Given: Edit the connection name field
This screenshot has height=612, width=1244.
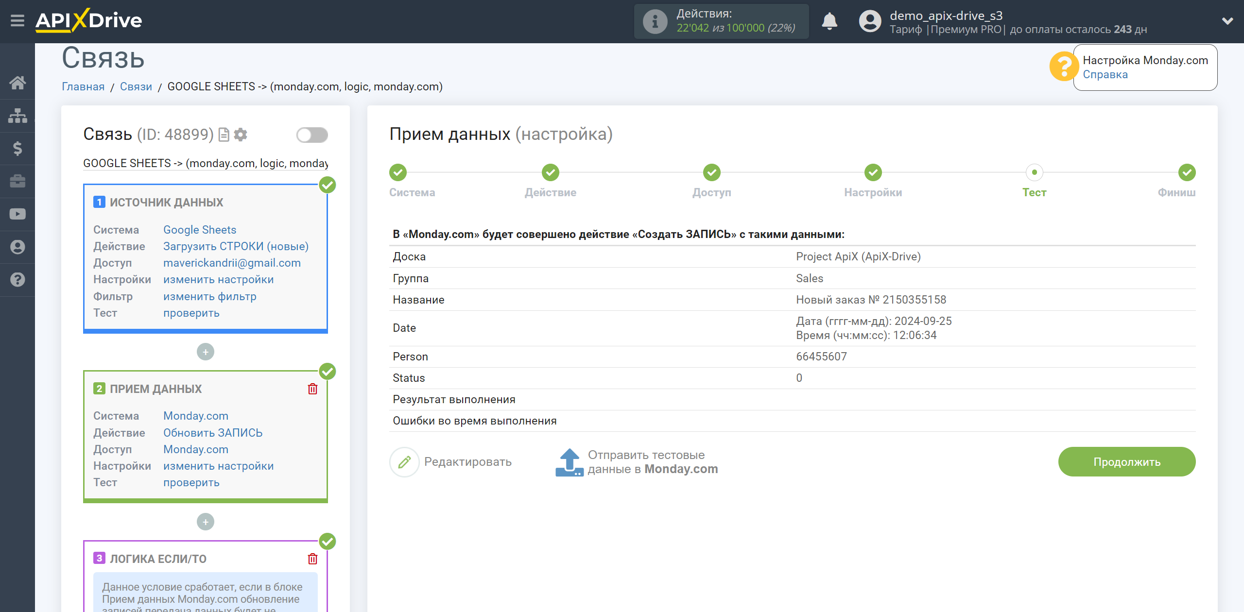Looking at the screenshot, I should [206, 163].
